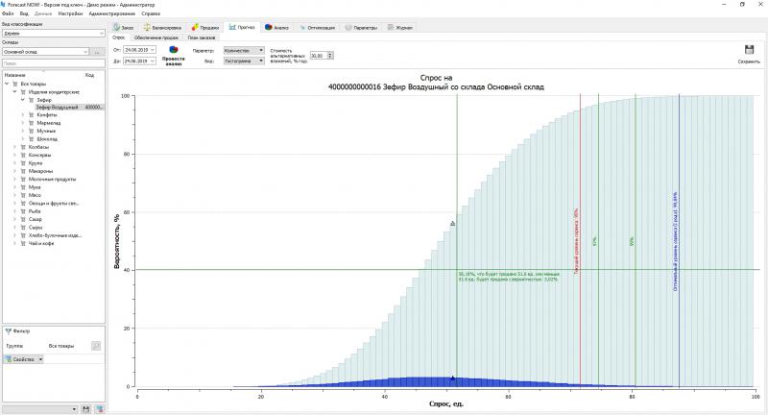
Task: Click the product search input field
Action: tap(52, 63)
